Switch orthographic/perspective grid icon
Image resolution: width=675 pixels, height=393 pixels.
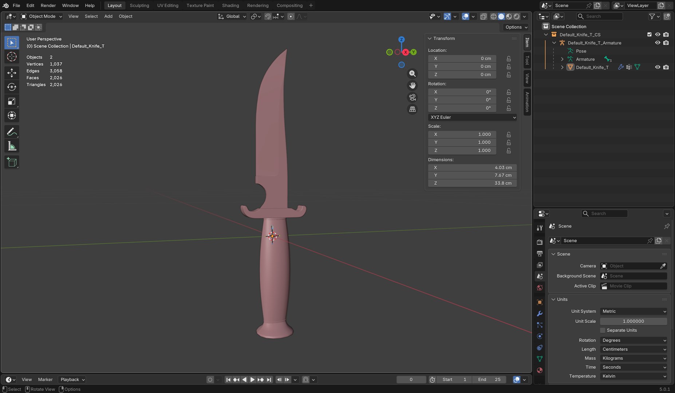coord(412,109)
